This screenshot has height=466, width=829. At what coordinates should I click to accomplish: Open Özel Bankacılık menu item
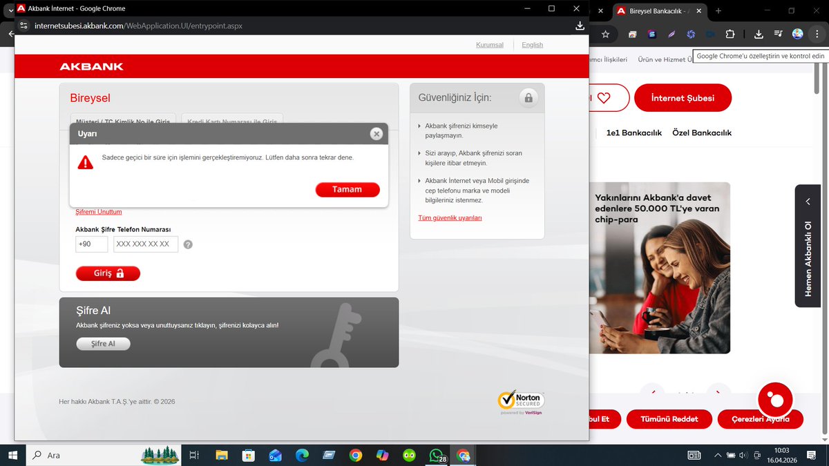[x=702, y=133]
